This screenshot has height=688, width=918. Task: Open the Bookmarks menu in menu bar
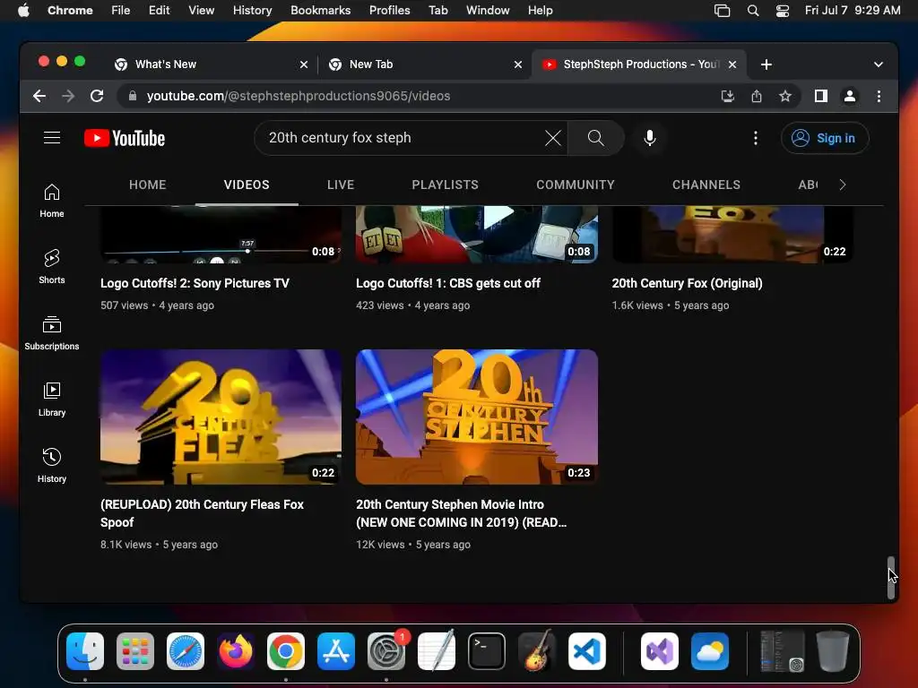coord(320,11)
